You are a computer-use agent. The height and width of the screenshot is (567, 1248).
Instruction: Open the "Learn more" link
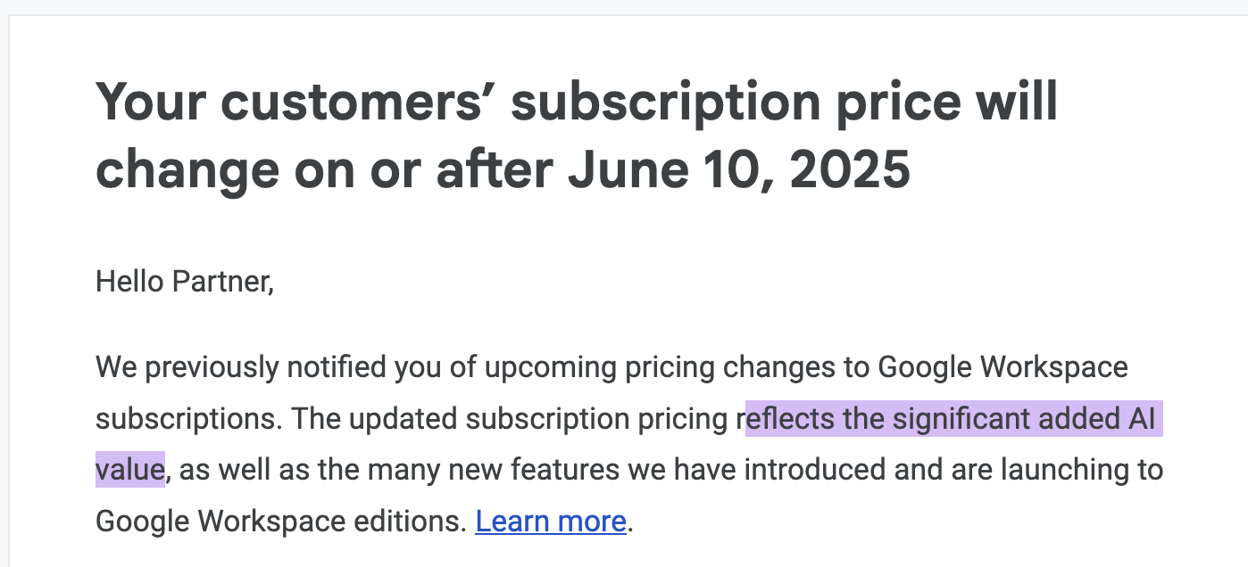click(x=551, y=521)
